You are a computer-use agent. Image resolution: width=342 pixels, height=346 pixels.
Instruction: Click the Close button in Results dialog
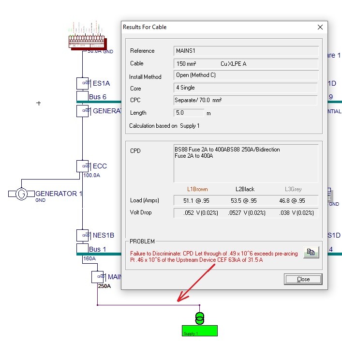[x=303, y=279]
